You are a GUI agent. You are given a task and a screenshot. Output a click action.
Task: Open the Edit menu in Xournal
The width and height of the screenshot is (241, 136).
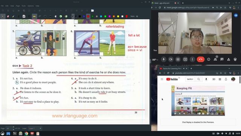click(x=7, y=6)
